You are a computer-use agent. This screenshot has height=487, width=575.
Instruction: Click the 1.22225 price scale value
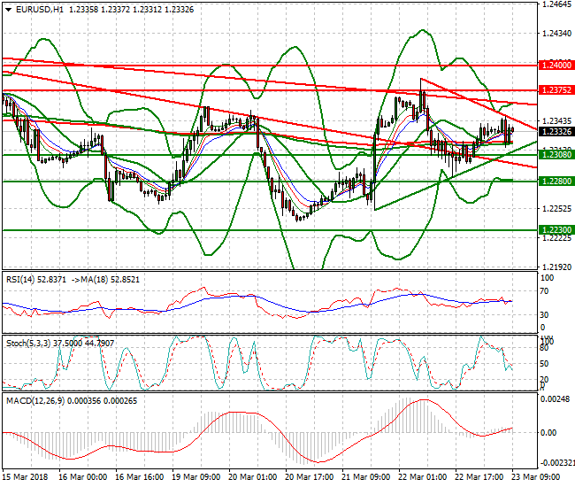[557, 238]
